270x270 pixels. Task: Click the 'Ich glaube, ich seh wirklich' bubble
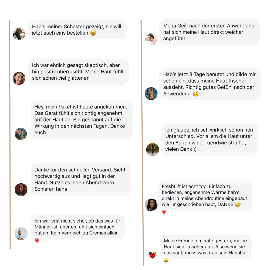(x=210, y=139)
